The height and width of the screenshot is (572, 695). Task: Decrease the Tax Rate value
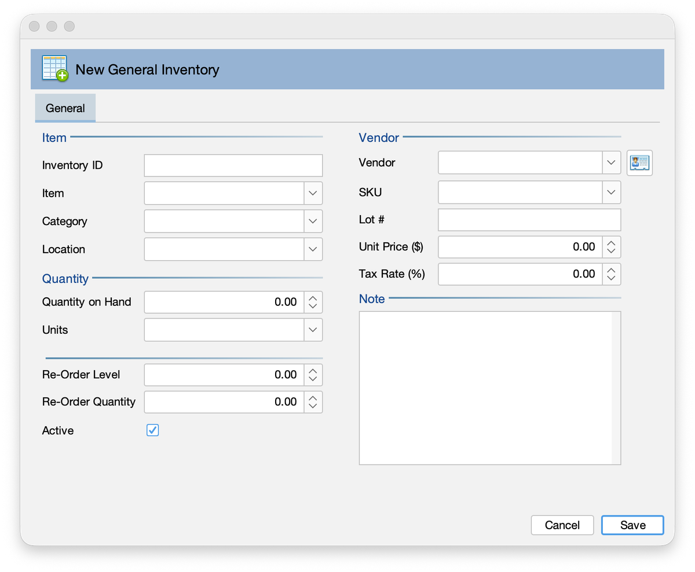coord(612,278)
